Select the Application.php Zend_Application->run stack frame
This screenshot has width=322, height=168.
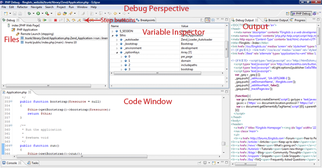(x=64, y=38)
